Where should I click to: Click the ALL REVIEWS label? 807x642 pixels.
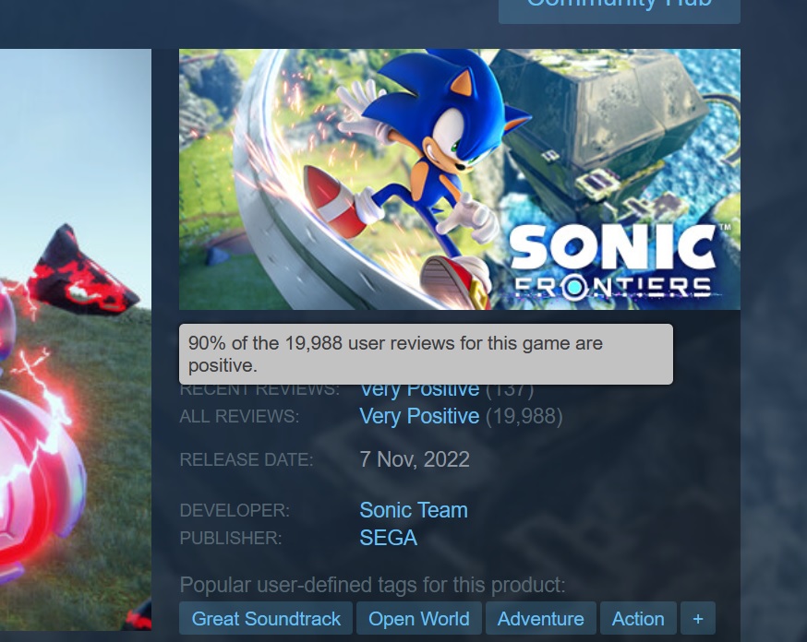[x=239, y=416]
